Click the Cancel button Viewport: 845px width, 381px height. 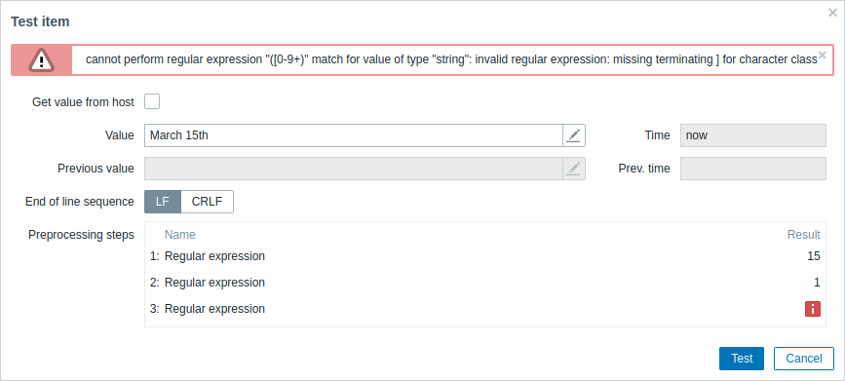[803, 359]
